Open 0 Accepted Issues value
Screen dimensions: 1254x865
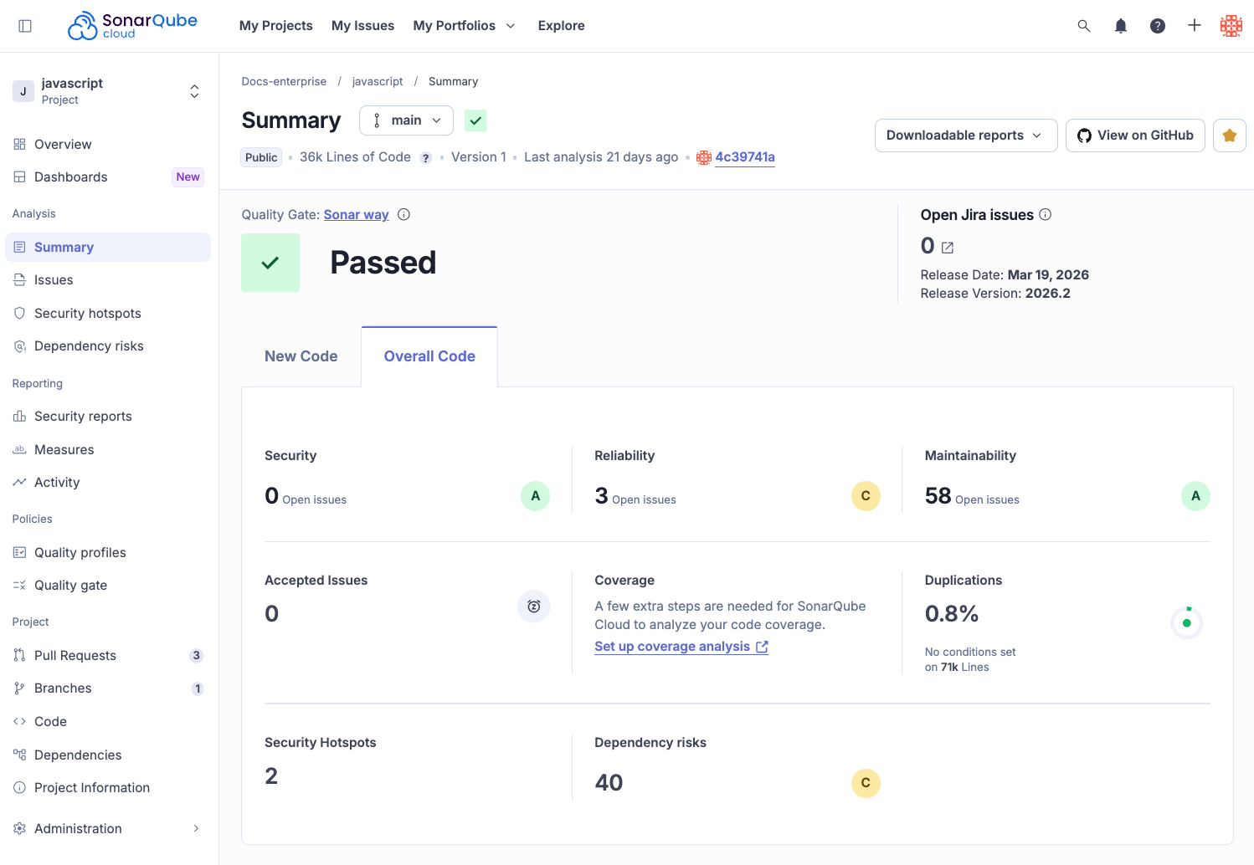click(x=271, y=614)
